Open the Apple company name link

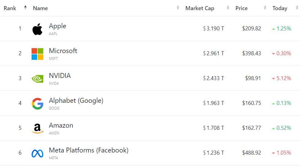click(57, 26)
